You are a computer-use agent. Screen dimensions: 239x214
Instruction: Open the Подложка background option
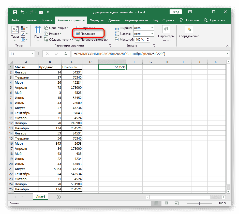[88, 34]
